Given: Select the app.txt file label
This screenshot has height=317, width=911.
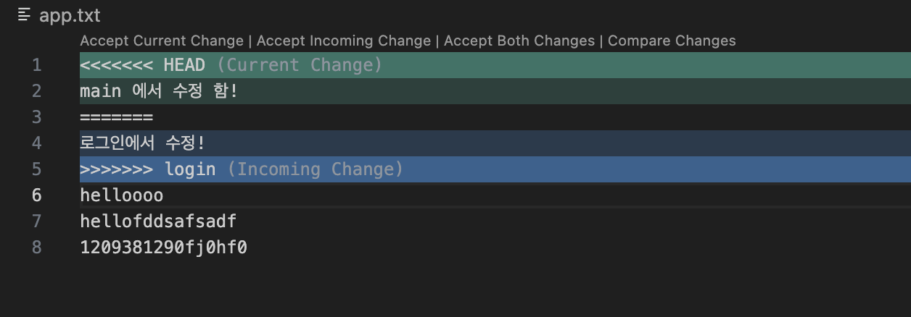Looking at the screenshot, I should [x=70, y=15].
